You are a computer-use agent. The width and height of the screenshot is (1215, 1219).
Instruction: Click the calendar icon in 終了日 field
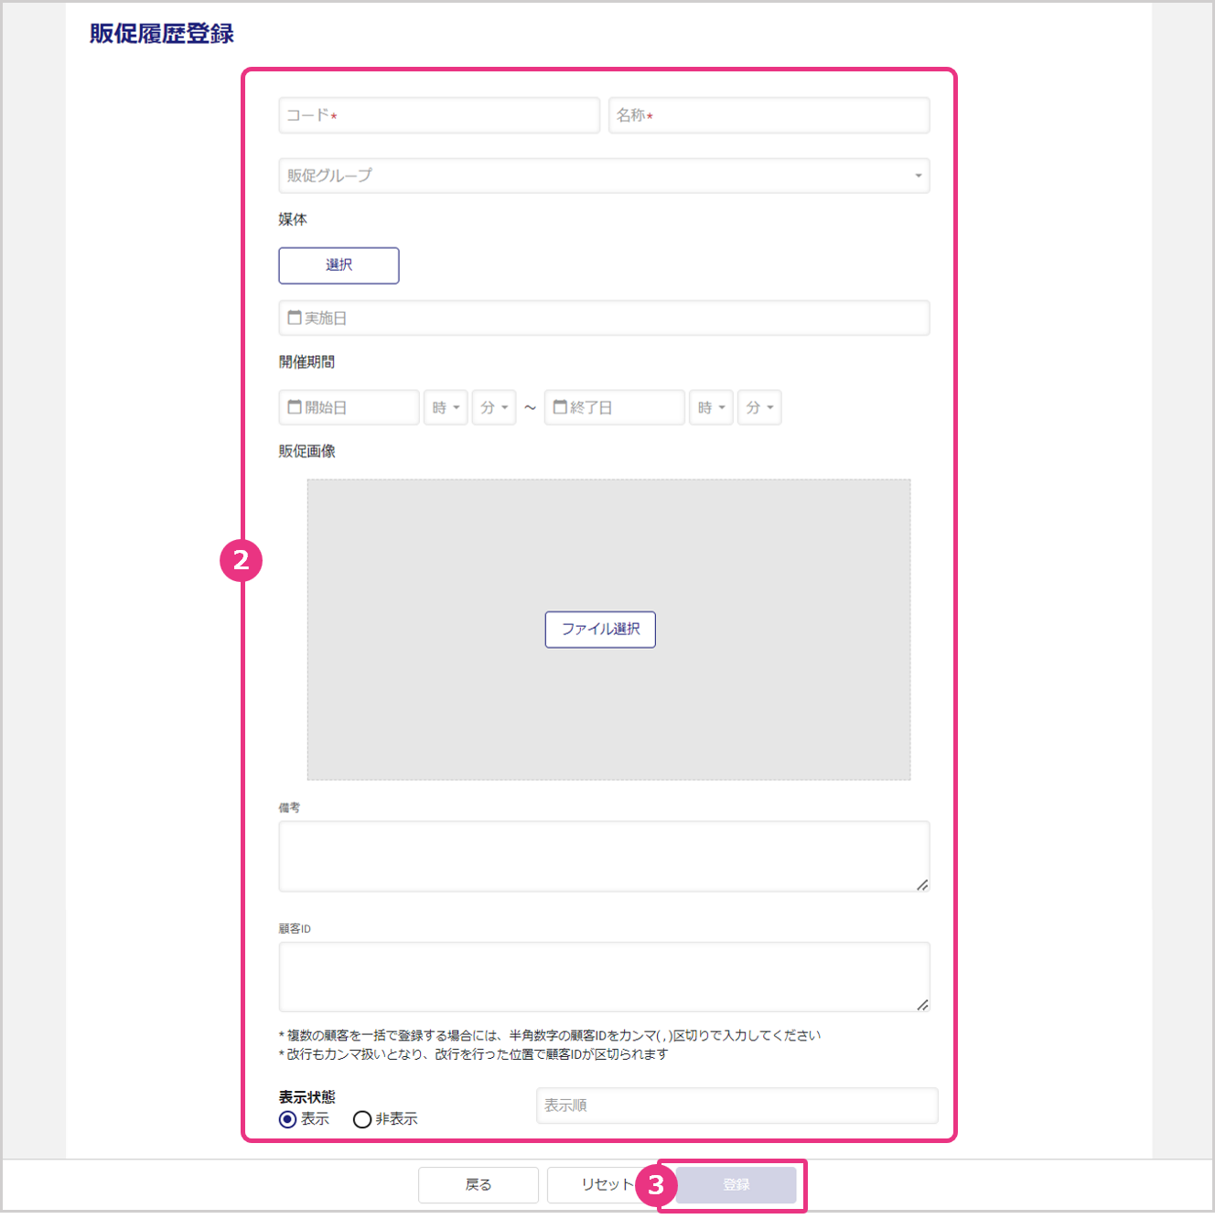pyautogui.click(x=560, y=407)
